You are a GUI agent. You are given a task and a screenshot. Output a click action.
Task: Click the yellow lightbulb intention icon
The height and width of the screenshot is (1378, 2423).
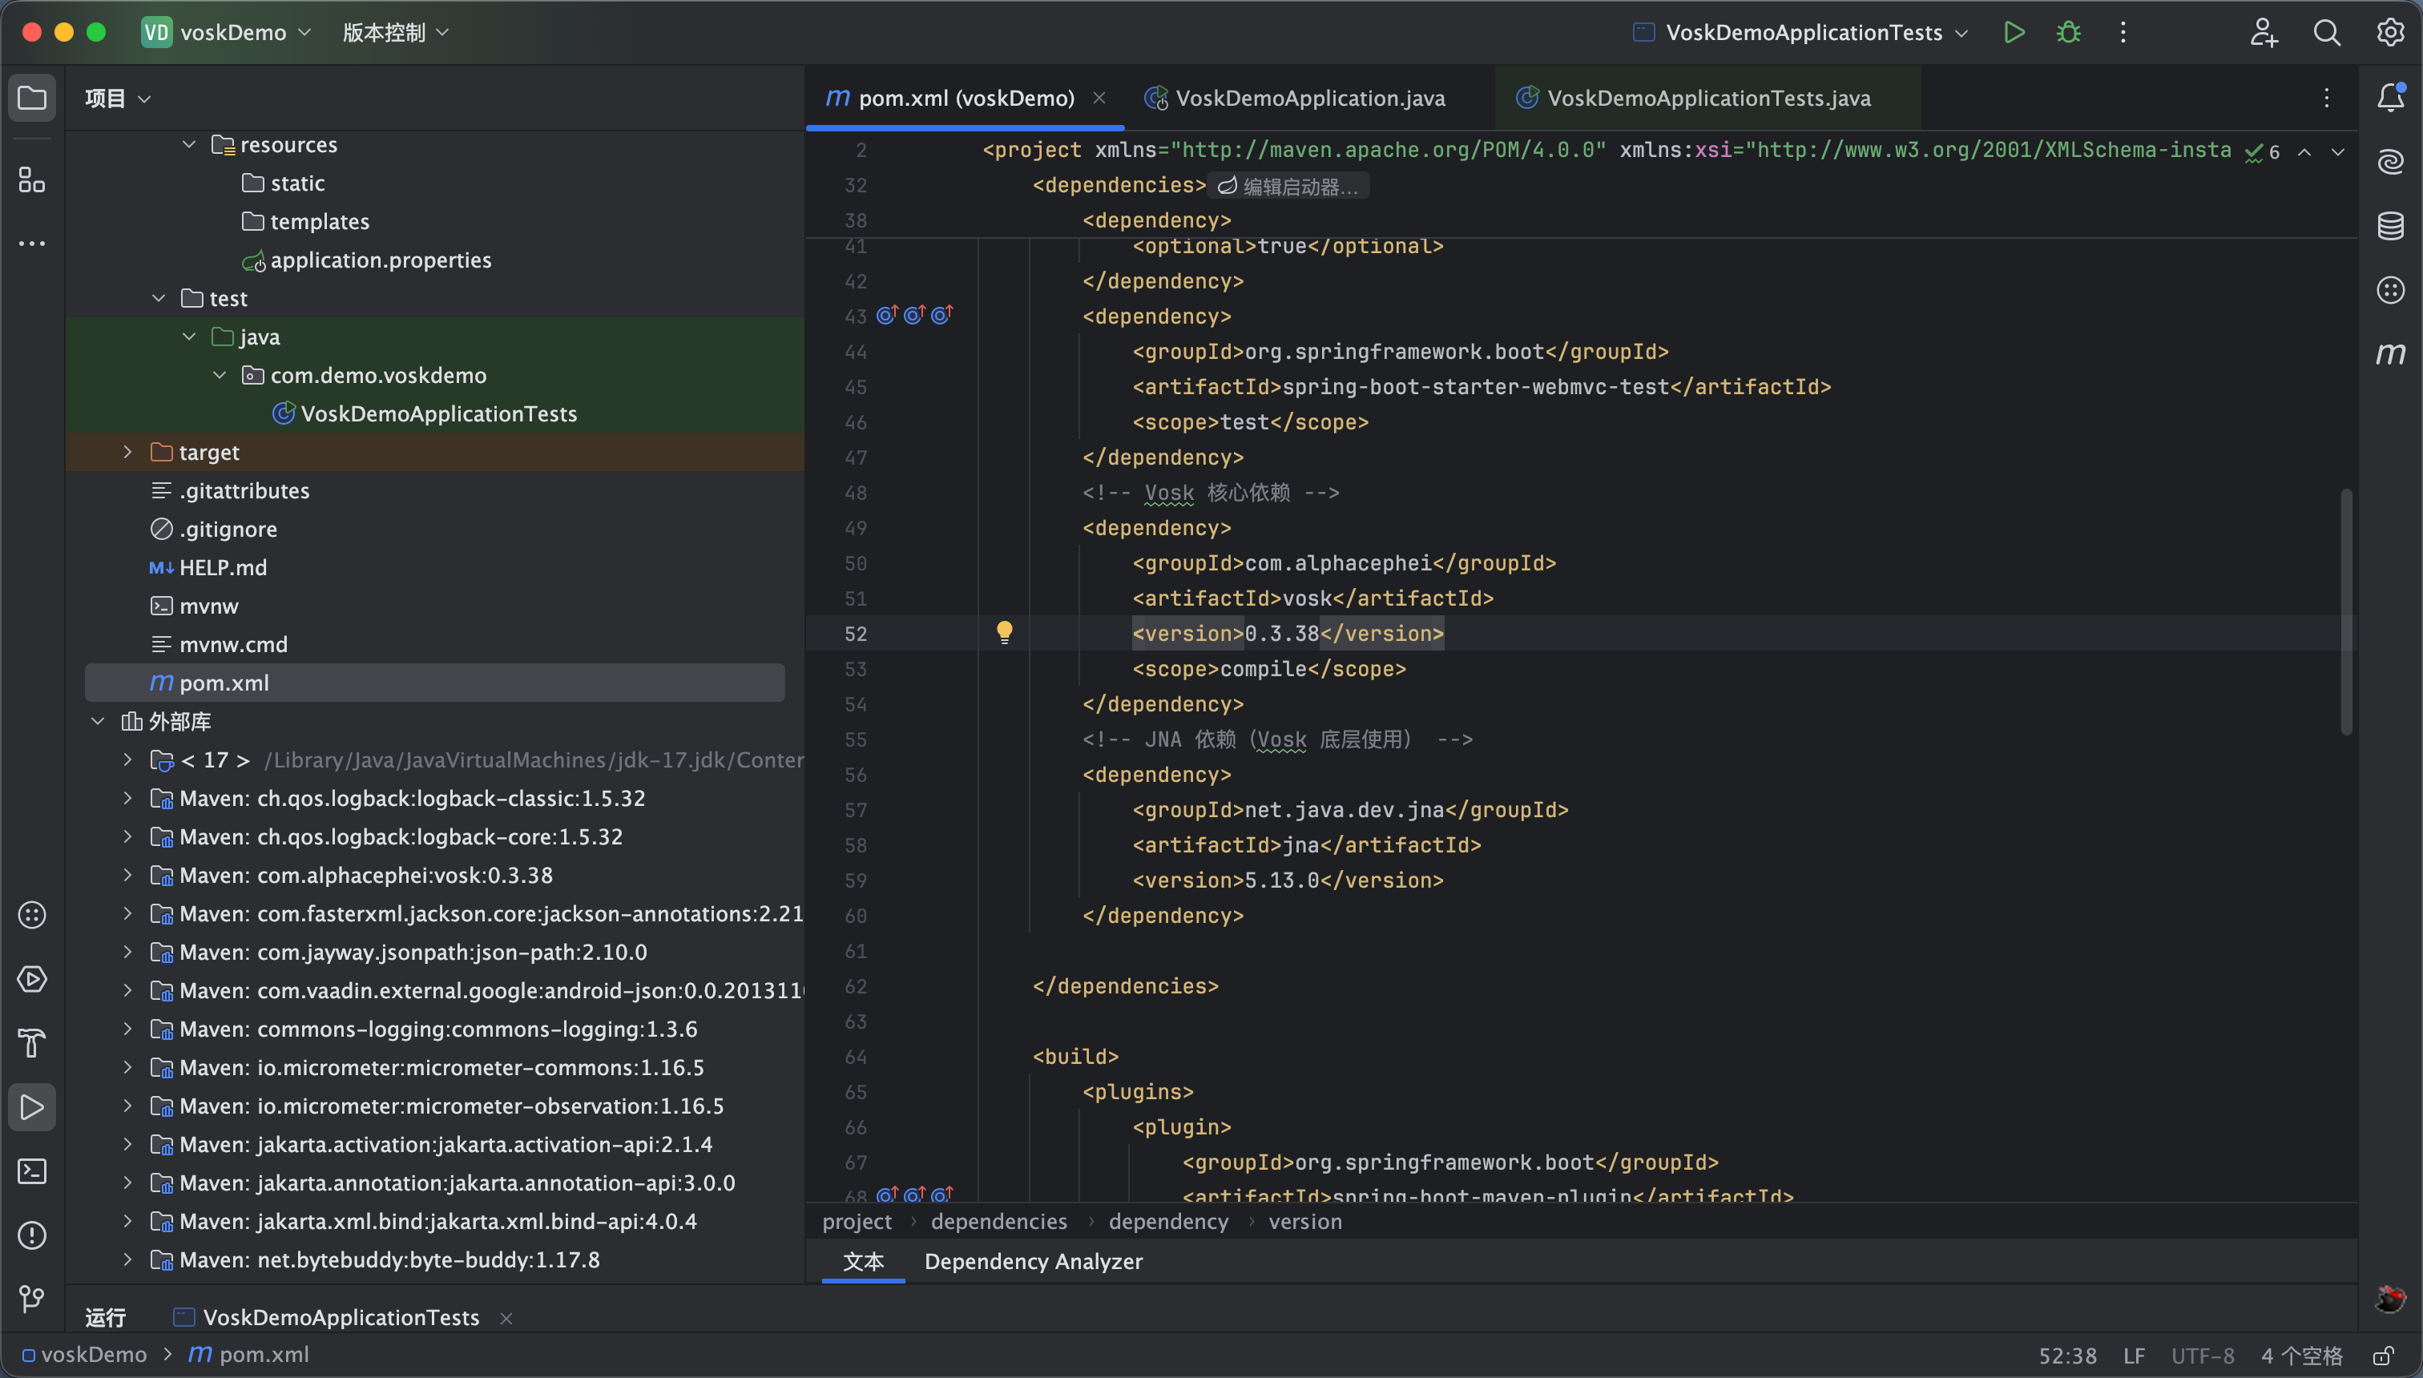point(1004,632)
